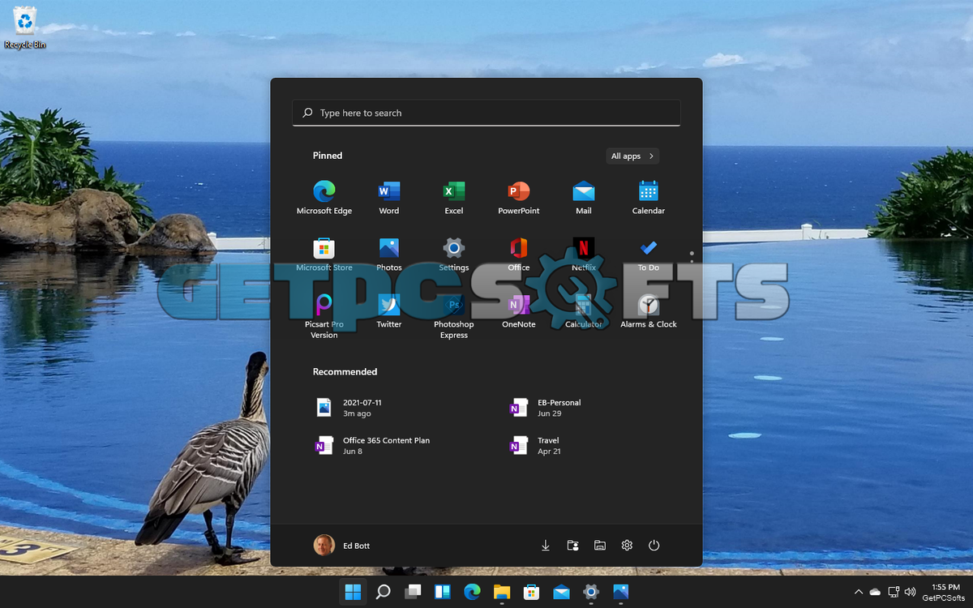The height and width of the screenshot is (608, 973).
Task: Open the pinned Photos app
Action: click(x=389, y=255)
